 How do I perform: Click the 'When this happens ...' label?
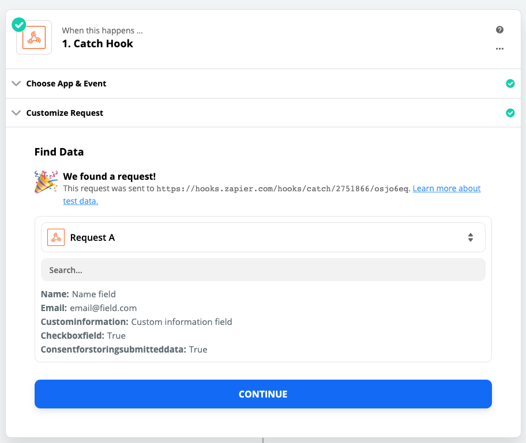(x=102, y=31)
